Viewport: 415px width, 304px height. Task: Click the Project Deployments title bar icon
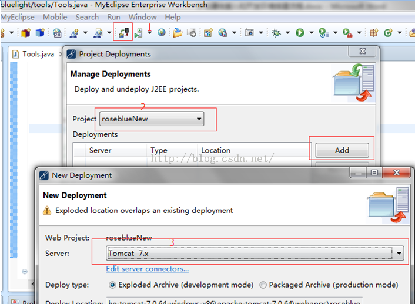71,54
